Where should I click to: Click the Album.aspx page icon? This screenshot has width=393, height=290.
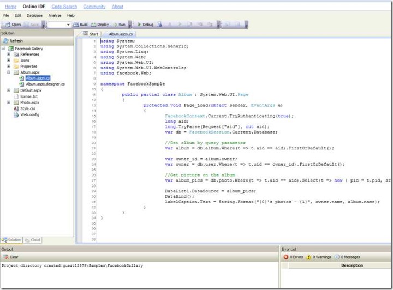point(16,72)
